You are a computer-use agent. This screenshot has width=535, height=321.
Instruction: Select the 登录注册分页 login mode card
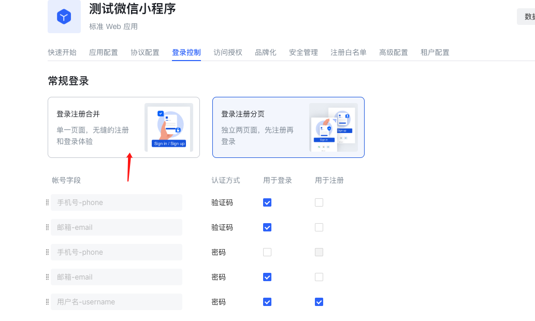[288, 127]
